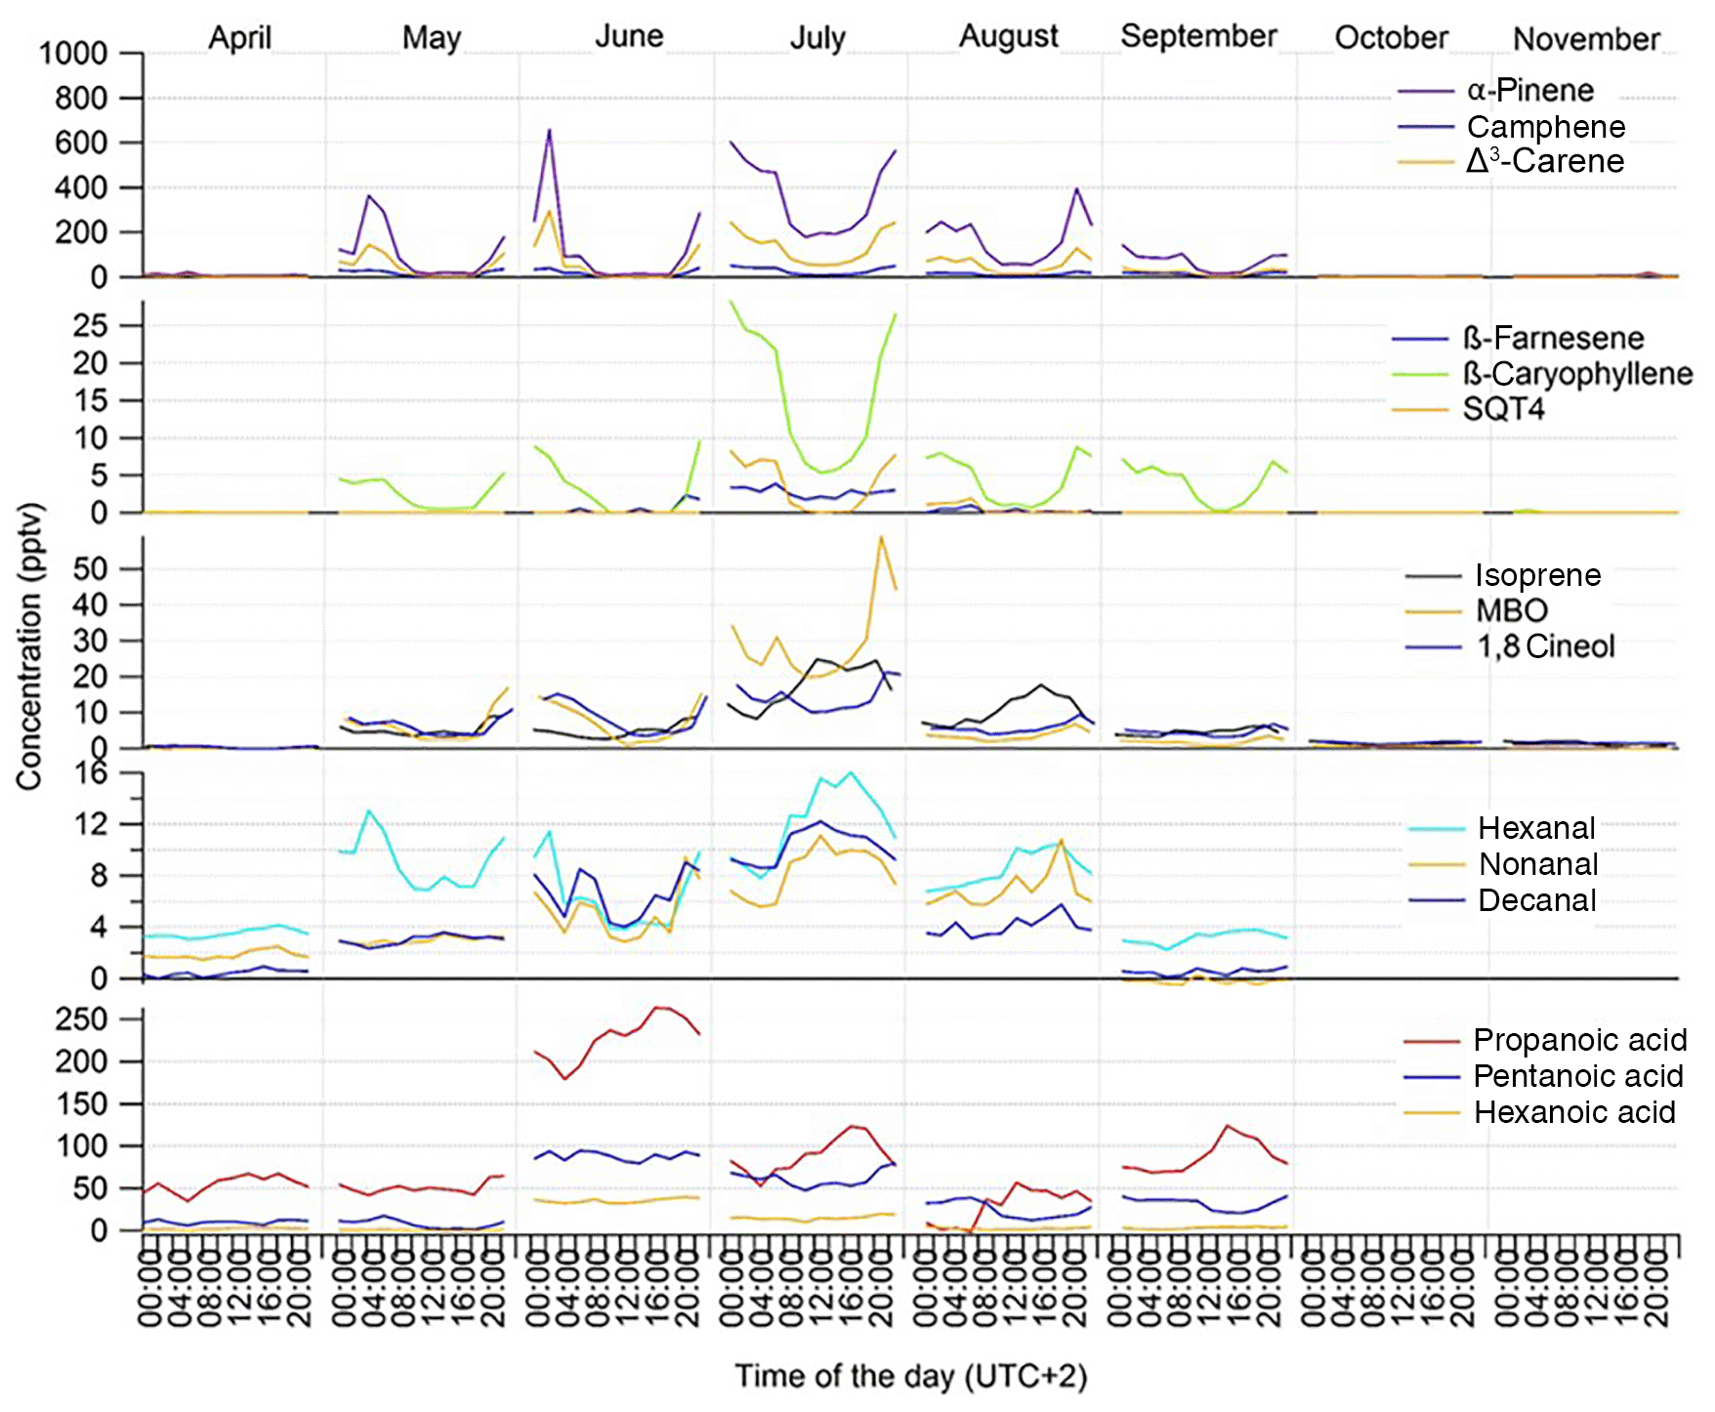Select the ß-Farnesene legend label
This screenshot has width=1715, height=1412.
[x=1553, y=339]
